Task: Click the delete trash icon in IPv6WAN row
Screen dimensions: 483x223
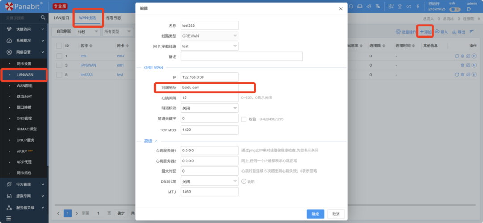Action: (x=462, y=65)
